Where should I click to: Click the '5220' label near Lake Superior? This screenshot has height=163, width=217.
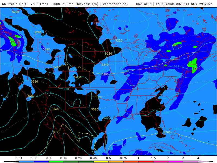coord(119,40)
